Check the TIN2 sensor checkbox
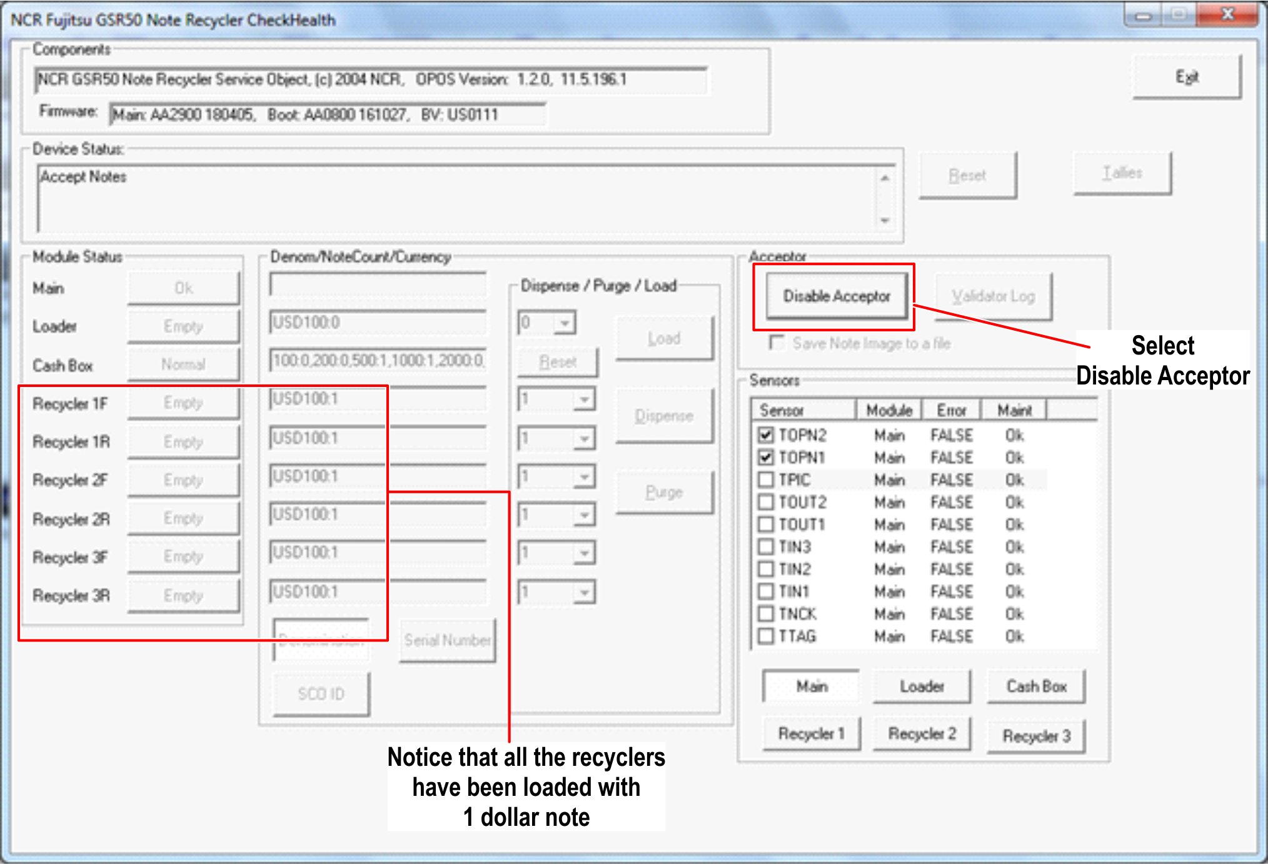 point(765,569)
